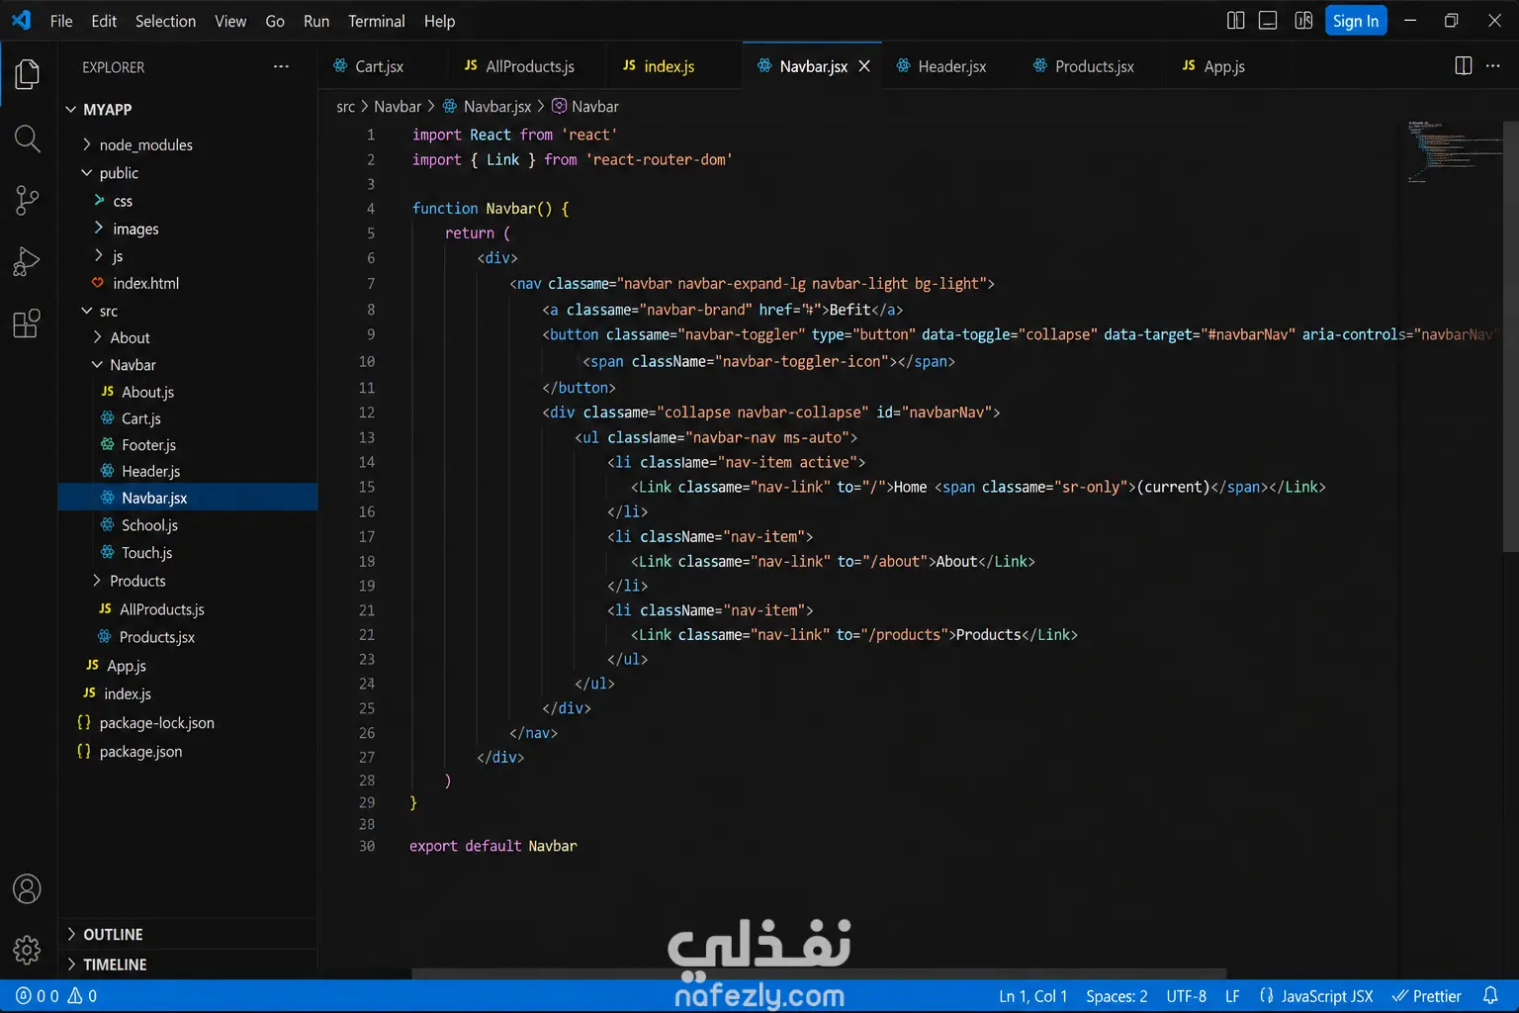Click the Navbar breadcrumb folder
Screen dimensions: 1519x1013
point(398,106)
